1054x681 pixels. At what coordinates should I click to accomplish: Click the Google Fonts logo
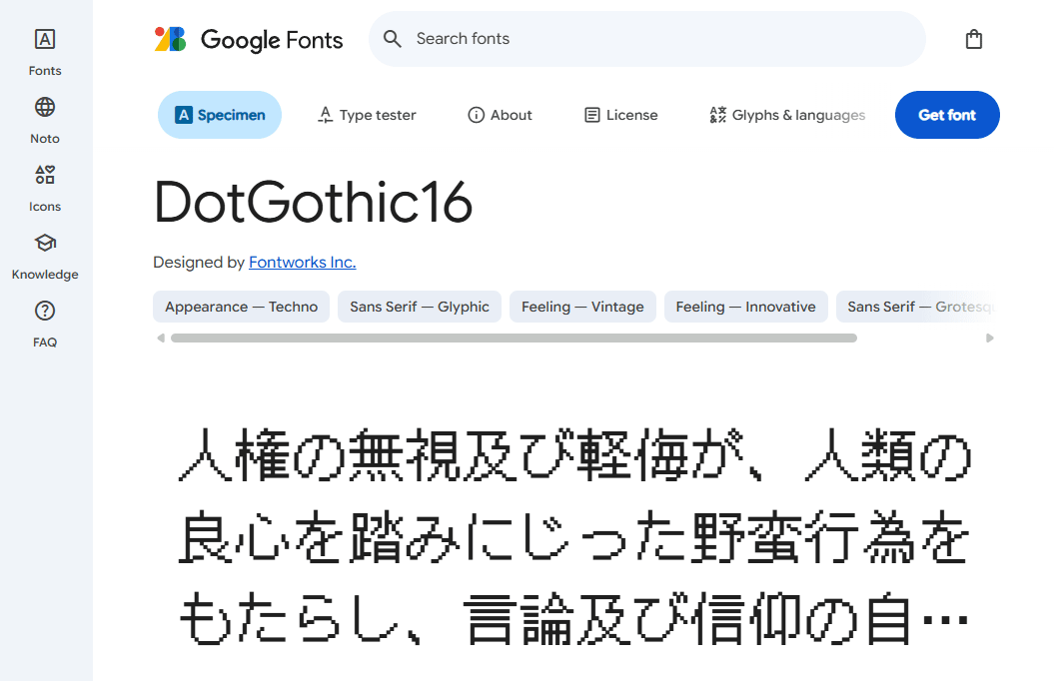pos(248,39)
